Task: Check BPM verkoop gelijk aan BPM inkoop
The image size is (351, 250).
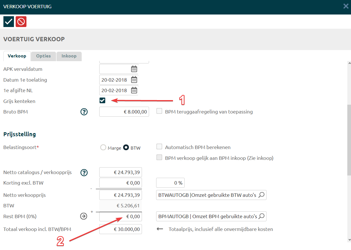Action: click(160, 158)
